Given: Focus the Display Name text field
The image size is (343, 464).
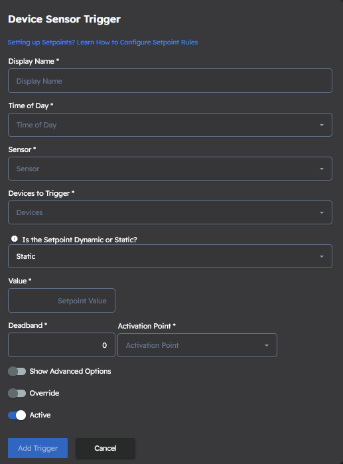Looking at the screenshot, I should pyautogui.click(x=170, y=81).
